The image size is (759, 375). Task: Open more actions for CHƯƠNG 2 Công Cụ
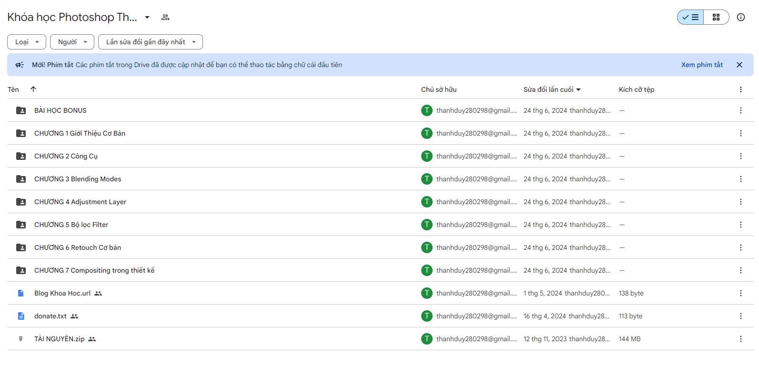click(741, 156)
